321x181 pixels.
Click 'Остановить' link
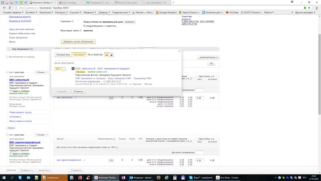15,117
